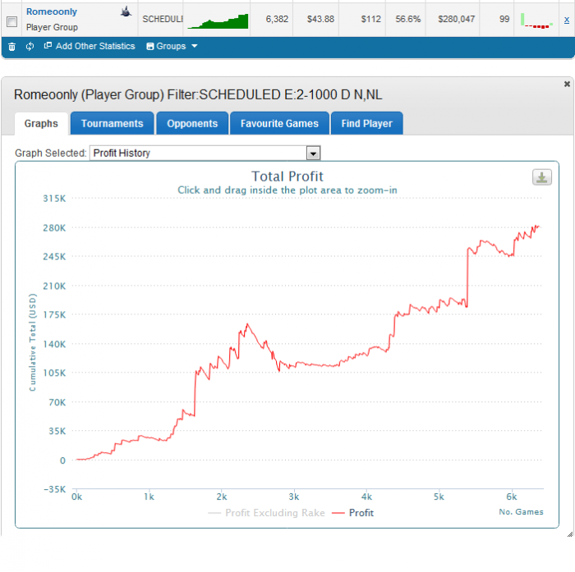This screenshot has height=572, width=575.
Task: Tick the Romeoonly row checkbox
Action: (x=11, y=21)
